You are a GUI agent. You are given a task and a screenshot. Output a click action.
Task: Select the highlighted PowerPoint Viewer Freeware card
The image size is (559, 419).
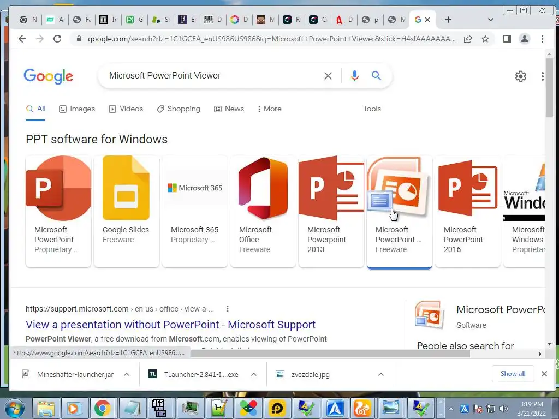click(x=399, y=211)
